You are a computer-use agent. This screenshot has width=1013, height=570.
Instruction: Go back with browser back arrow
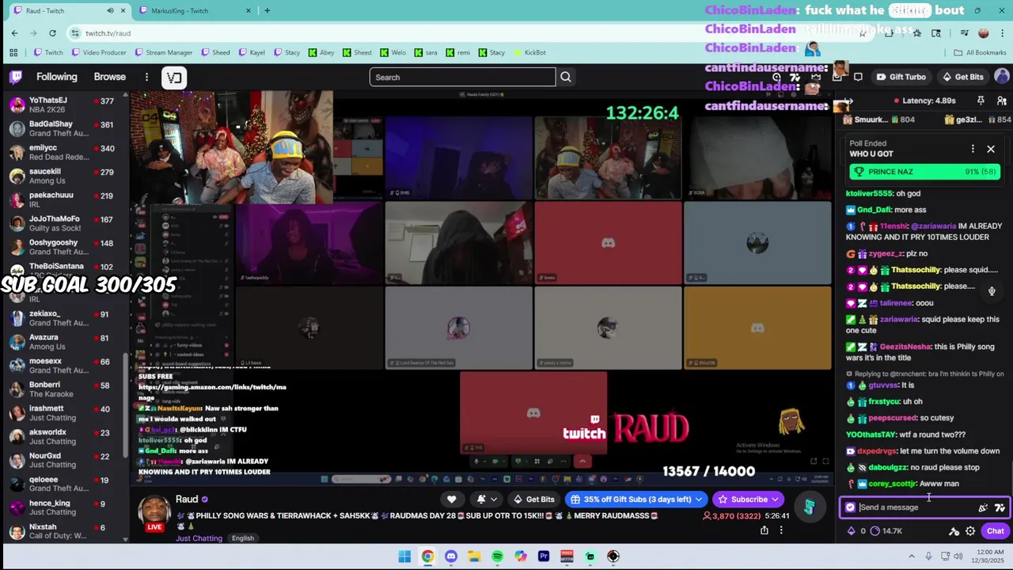(x=14, y=32)
